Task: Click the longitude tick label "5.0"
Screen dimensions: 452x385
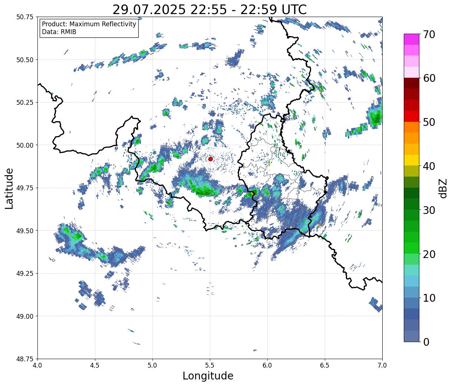Action: point(152,365)
